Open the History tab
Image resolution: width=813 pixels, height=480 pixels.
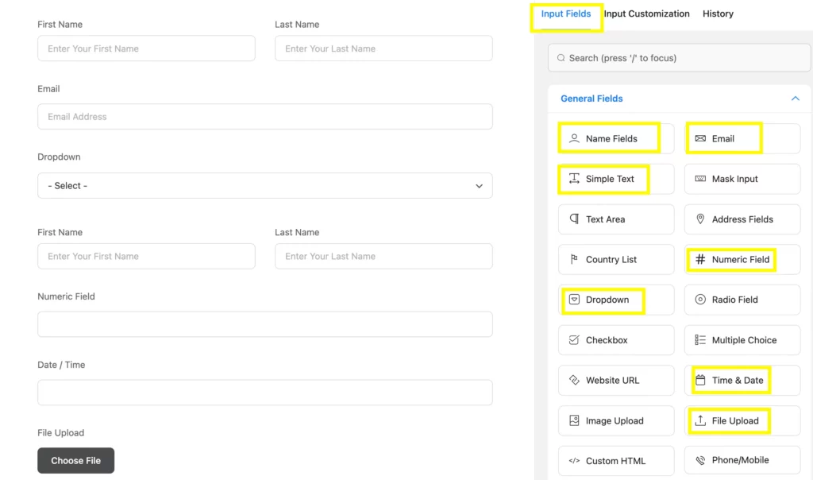pyautogui.click(x=717, y=14)
